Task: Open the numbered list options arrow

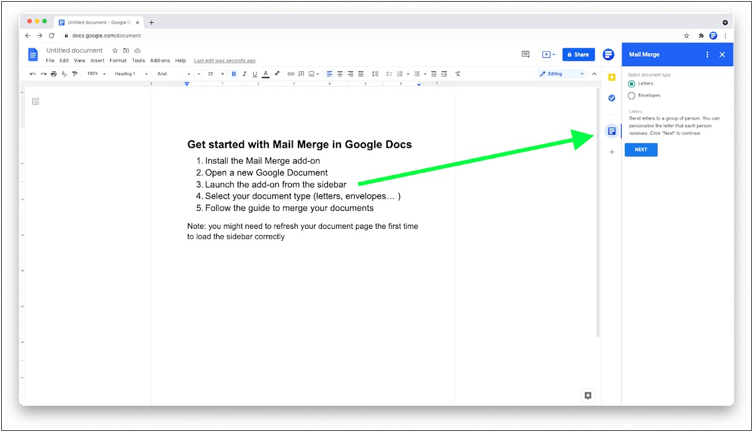Action: click(408, 74)
